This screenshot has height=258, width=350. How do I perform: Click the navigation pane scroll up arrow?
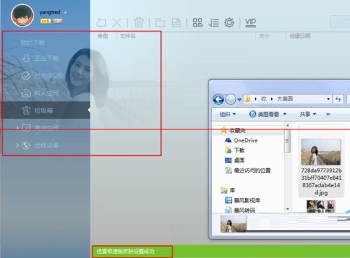click(x=288, y=125)
